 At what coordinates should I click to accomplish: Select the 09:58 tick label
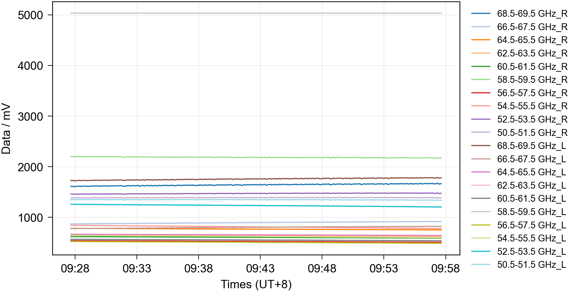click(445, 268)
